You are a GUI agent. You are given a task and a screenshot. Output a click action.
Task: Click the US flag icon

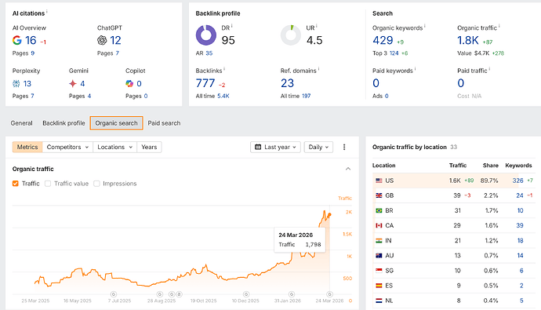(x=379, y=181)
